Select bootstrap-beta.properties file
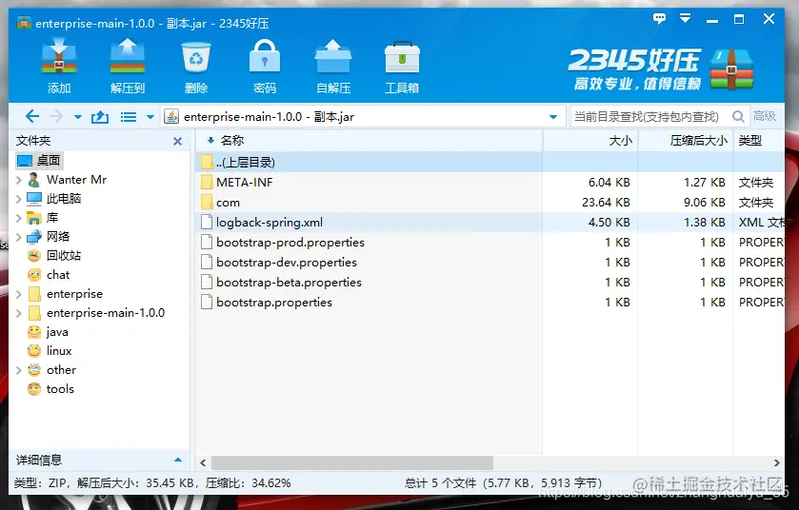 point(490,282)
